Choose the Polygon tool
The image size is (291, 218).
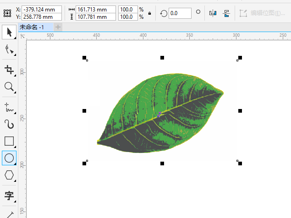tap(9, 175)
